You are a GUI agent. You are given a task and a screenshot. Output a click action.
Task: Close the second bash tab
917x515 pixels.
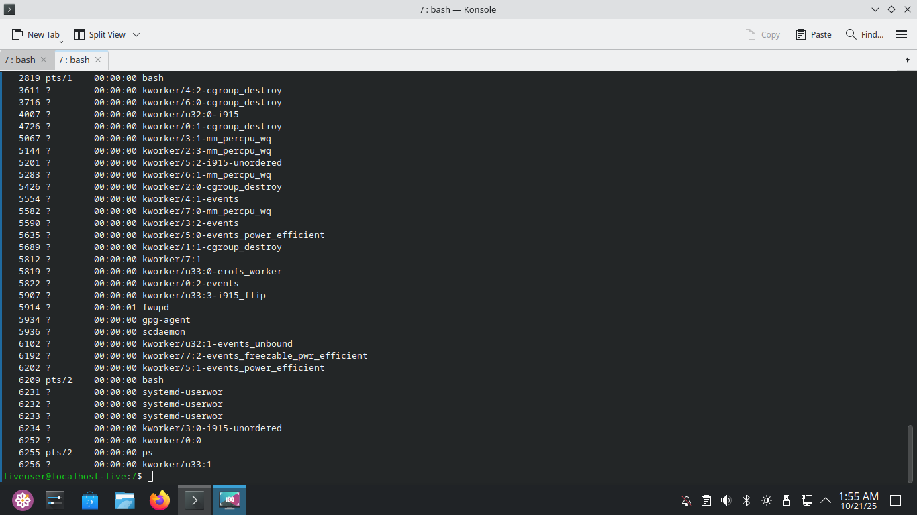click(x=98, y=60)
